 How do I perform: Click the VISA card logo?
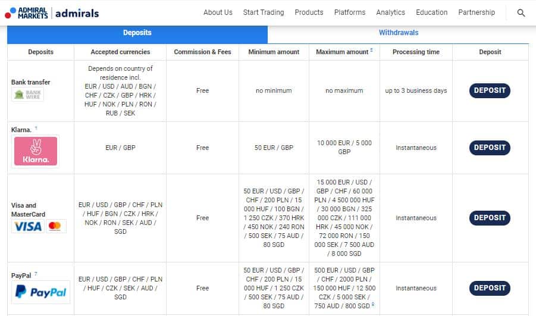(28, 226)
